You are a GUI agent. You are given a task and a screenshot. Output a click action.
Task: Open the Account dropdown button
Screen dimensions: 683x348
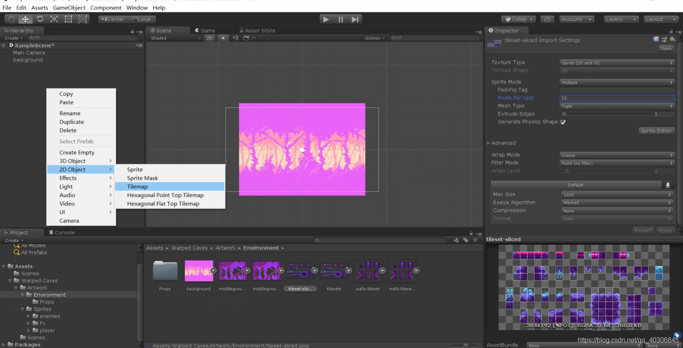(576, 19)
